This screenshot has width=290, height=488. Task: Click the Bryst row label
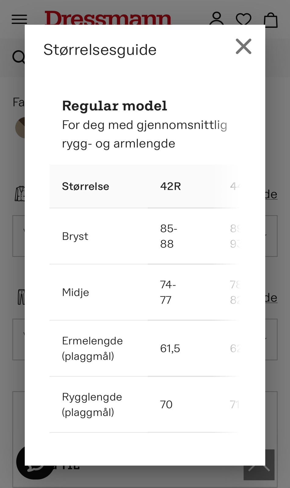(x=75, y=236)
